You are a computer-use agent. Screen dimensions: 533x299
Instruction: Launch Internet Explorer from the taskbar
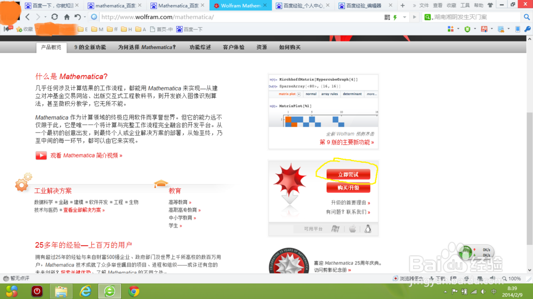[85, 291]
